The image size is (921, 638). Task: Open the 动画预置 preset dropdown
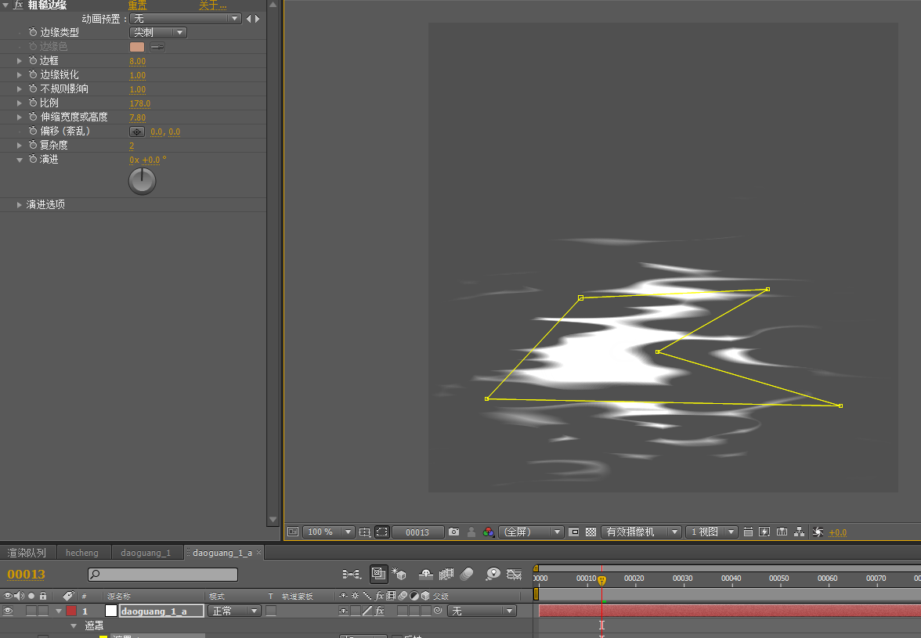(x=185, y=19)
